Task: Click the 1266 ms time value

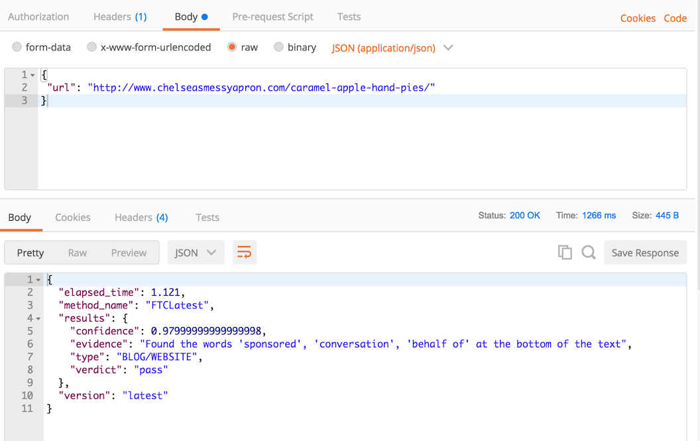Action: pyautogui.click(x=599, y=216)
